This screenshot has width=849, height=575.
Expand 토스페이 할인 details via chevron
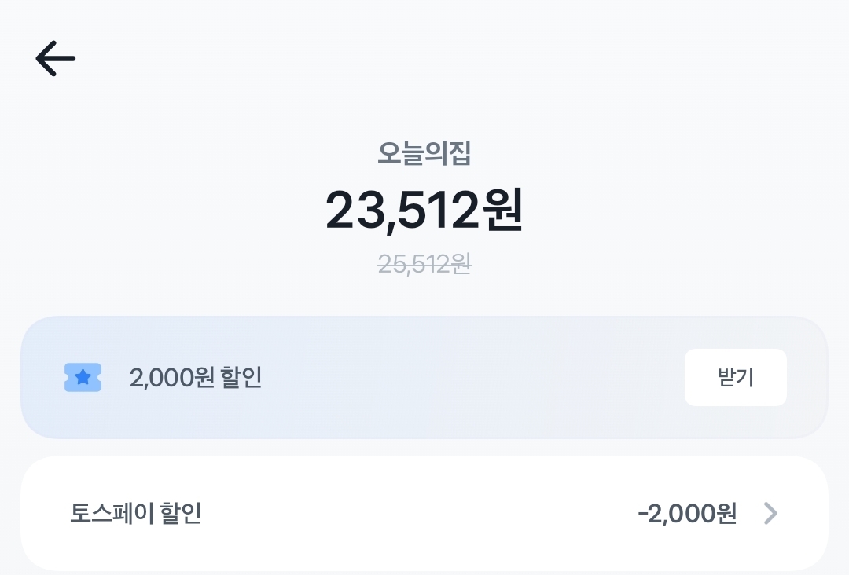point(770,514)
